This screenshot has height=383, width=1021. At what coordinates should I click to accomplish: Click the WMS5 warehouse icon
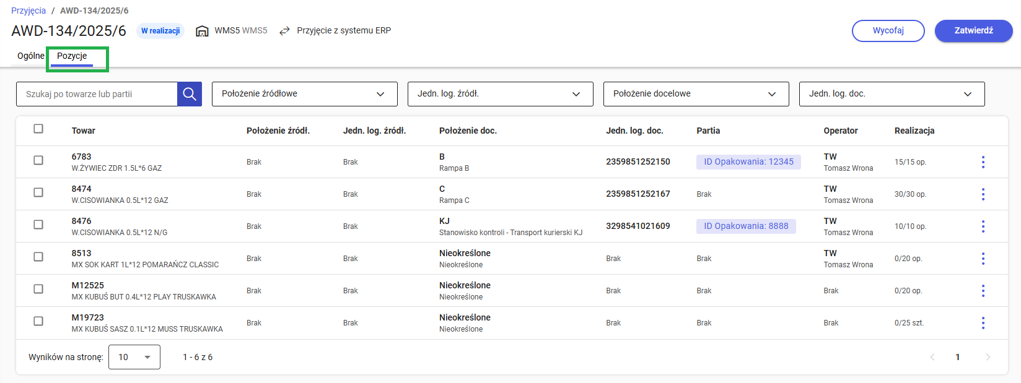[x=202, y=31]
